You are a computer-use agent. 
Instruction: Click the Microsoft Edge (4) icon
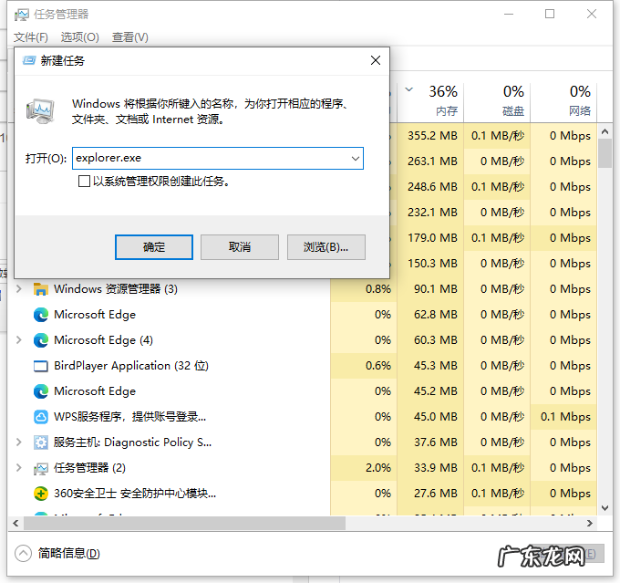click(41, 340)
